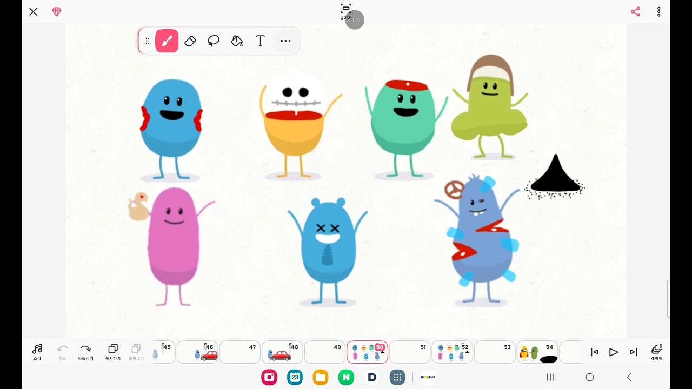
Task: Select the lasso selection tool
Action: tap(214, 41)
